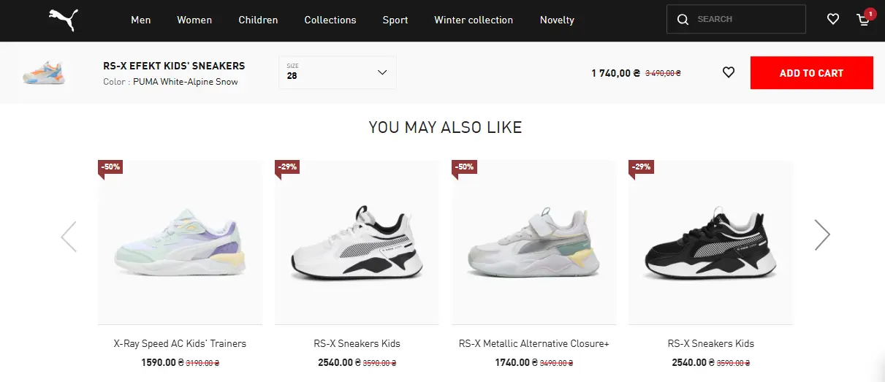Open the Winter collection menu
Image resolution: width=885 pixels, height=382 pixels.
click(x=474, y=20)
